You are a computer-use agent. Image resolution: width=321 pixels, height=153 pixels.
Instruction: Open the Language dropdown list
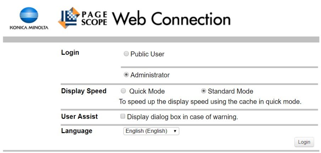151,131
